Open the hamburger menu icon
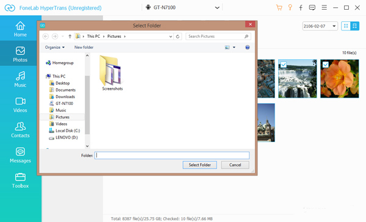The image size is (366, 222). coord(325,8)
